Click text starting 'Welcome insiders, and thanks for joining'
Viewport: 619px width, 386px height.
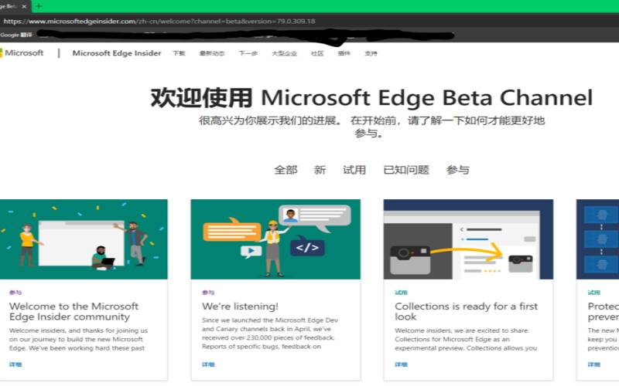(x=78, y=339)
